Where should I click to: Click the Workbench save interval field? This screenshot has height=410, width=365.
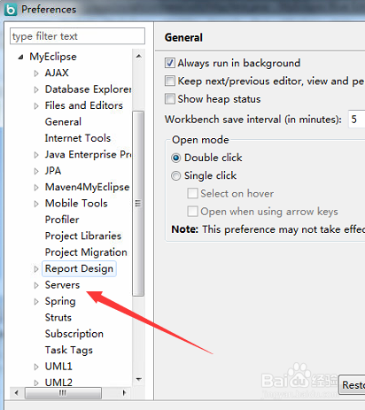click(x=356, y=120)
